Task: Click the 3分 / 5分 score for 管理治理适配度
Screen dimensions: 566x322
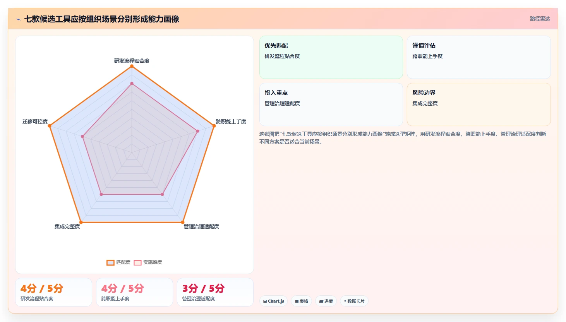Action: point(204,288)
